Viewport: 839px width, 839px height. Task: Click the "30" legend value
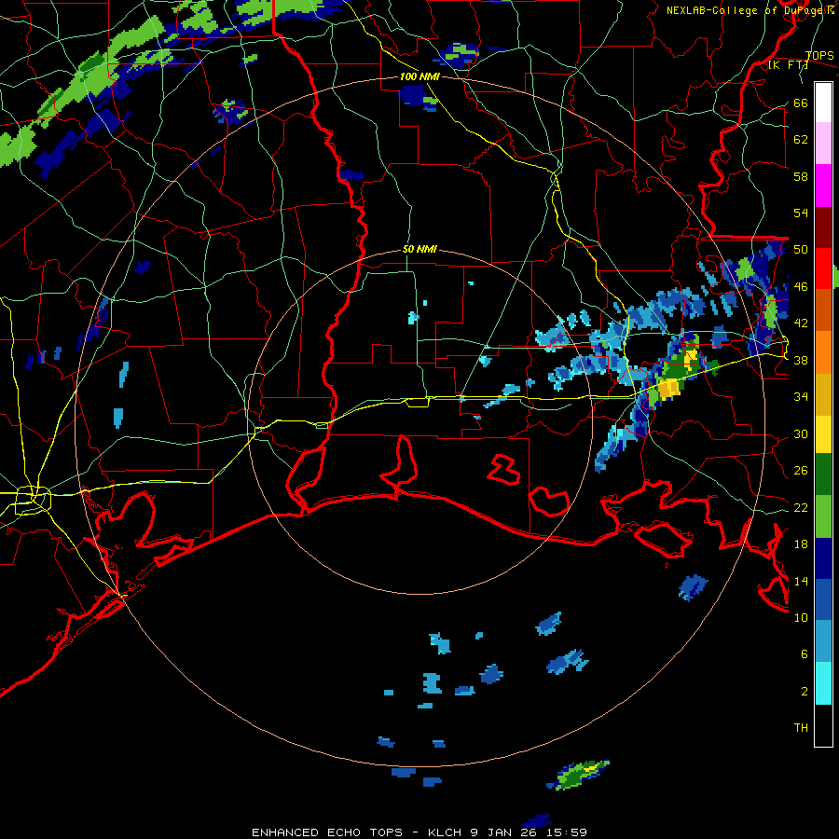801,433
